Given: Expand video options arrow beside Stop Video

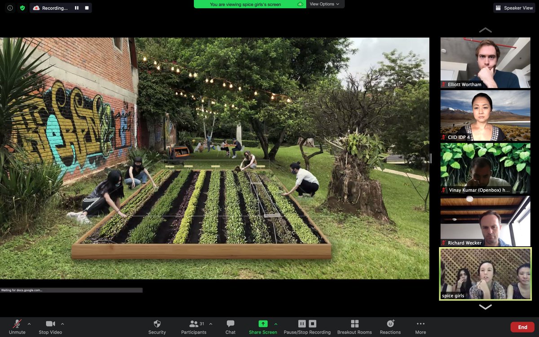Looking at the screenshot, I should 62,324.
